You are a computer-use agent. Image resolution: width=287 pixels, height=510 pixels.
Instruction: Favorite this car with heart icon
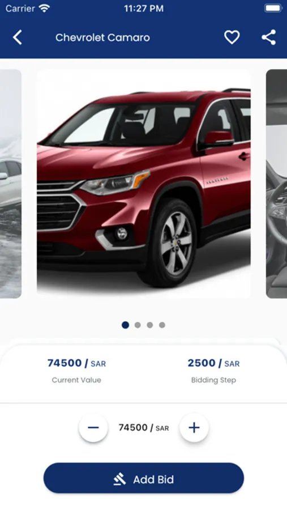click(x=232, y=37)
